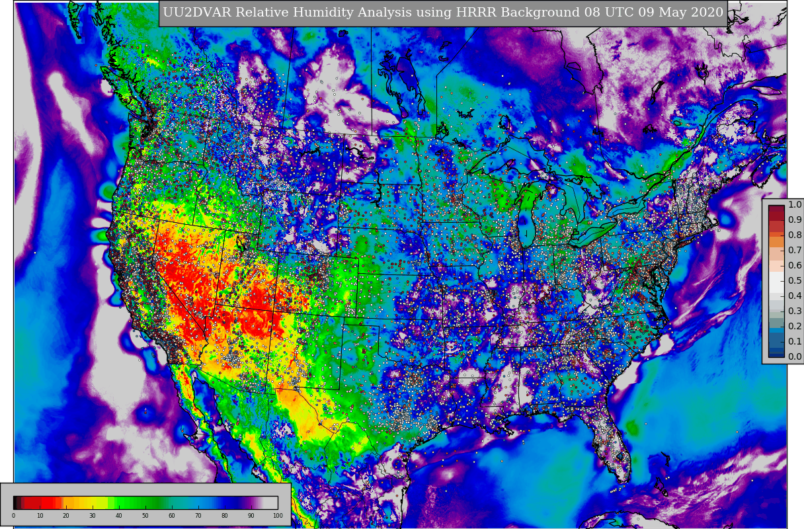Click the 0.6 label on right colorbar
804x529 pixels.
point(795,266)
